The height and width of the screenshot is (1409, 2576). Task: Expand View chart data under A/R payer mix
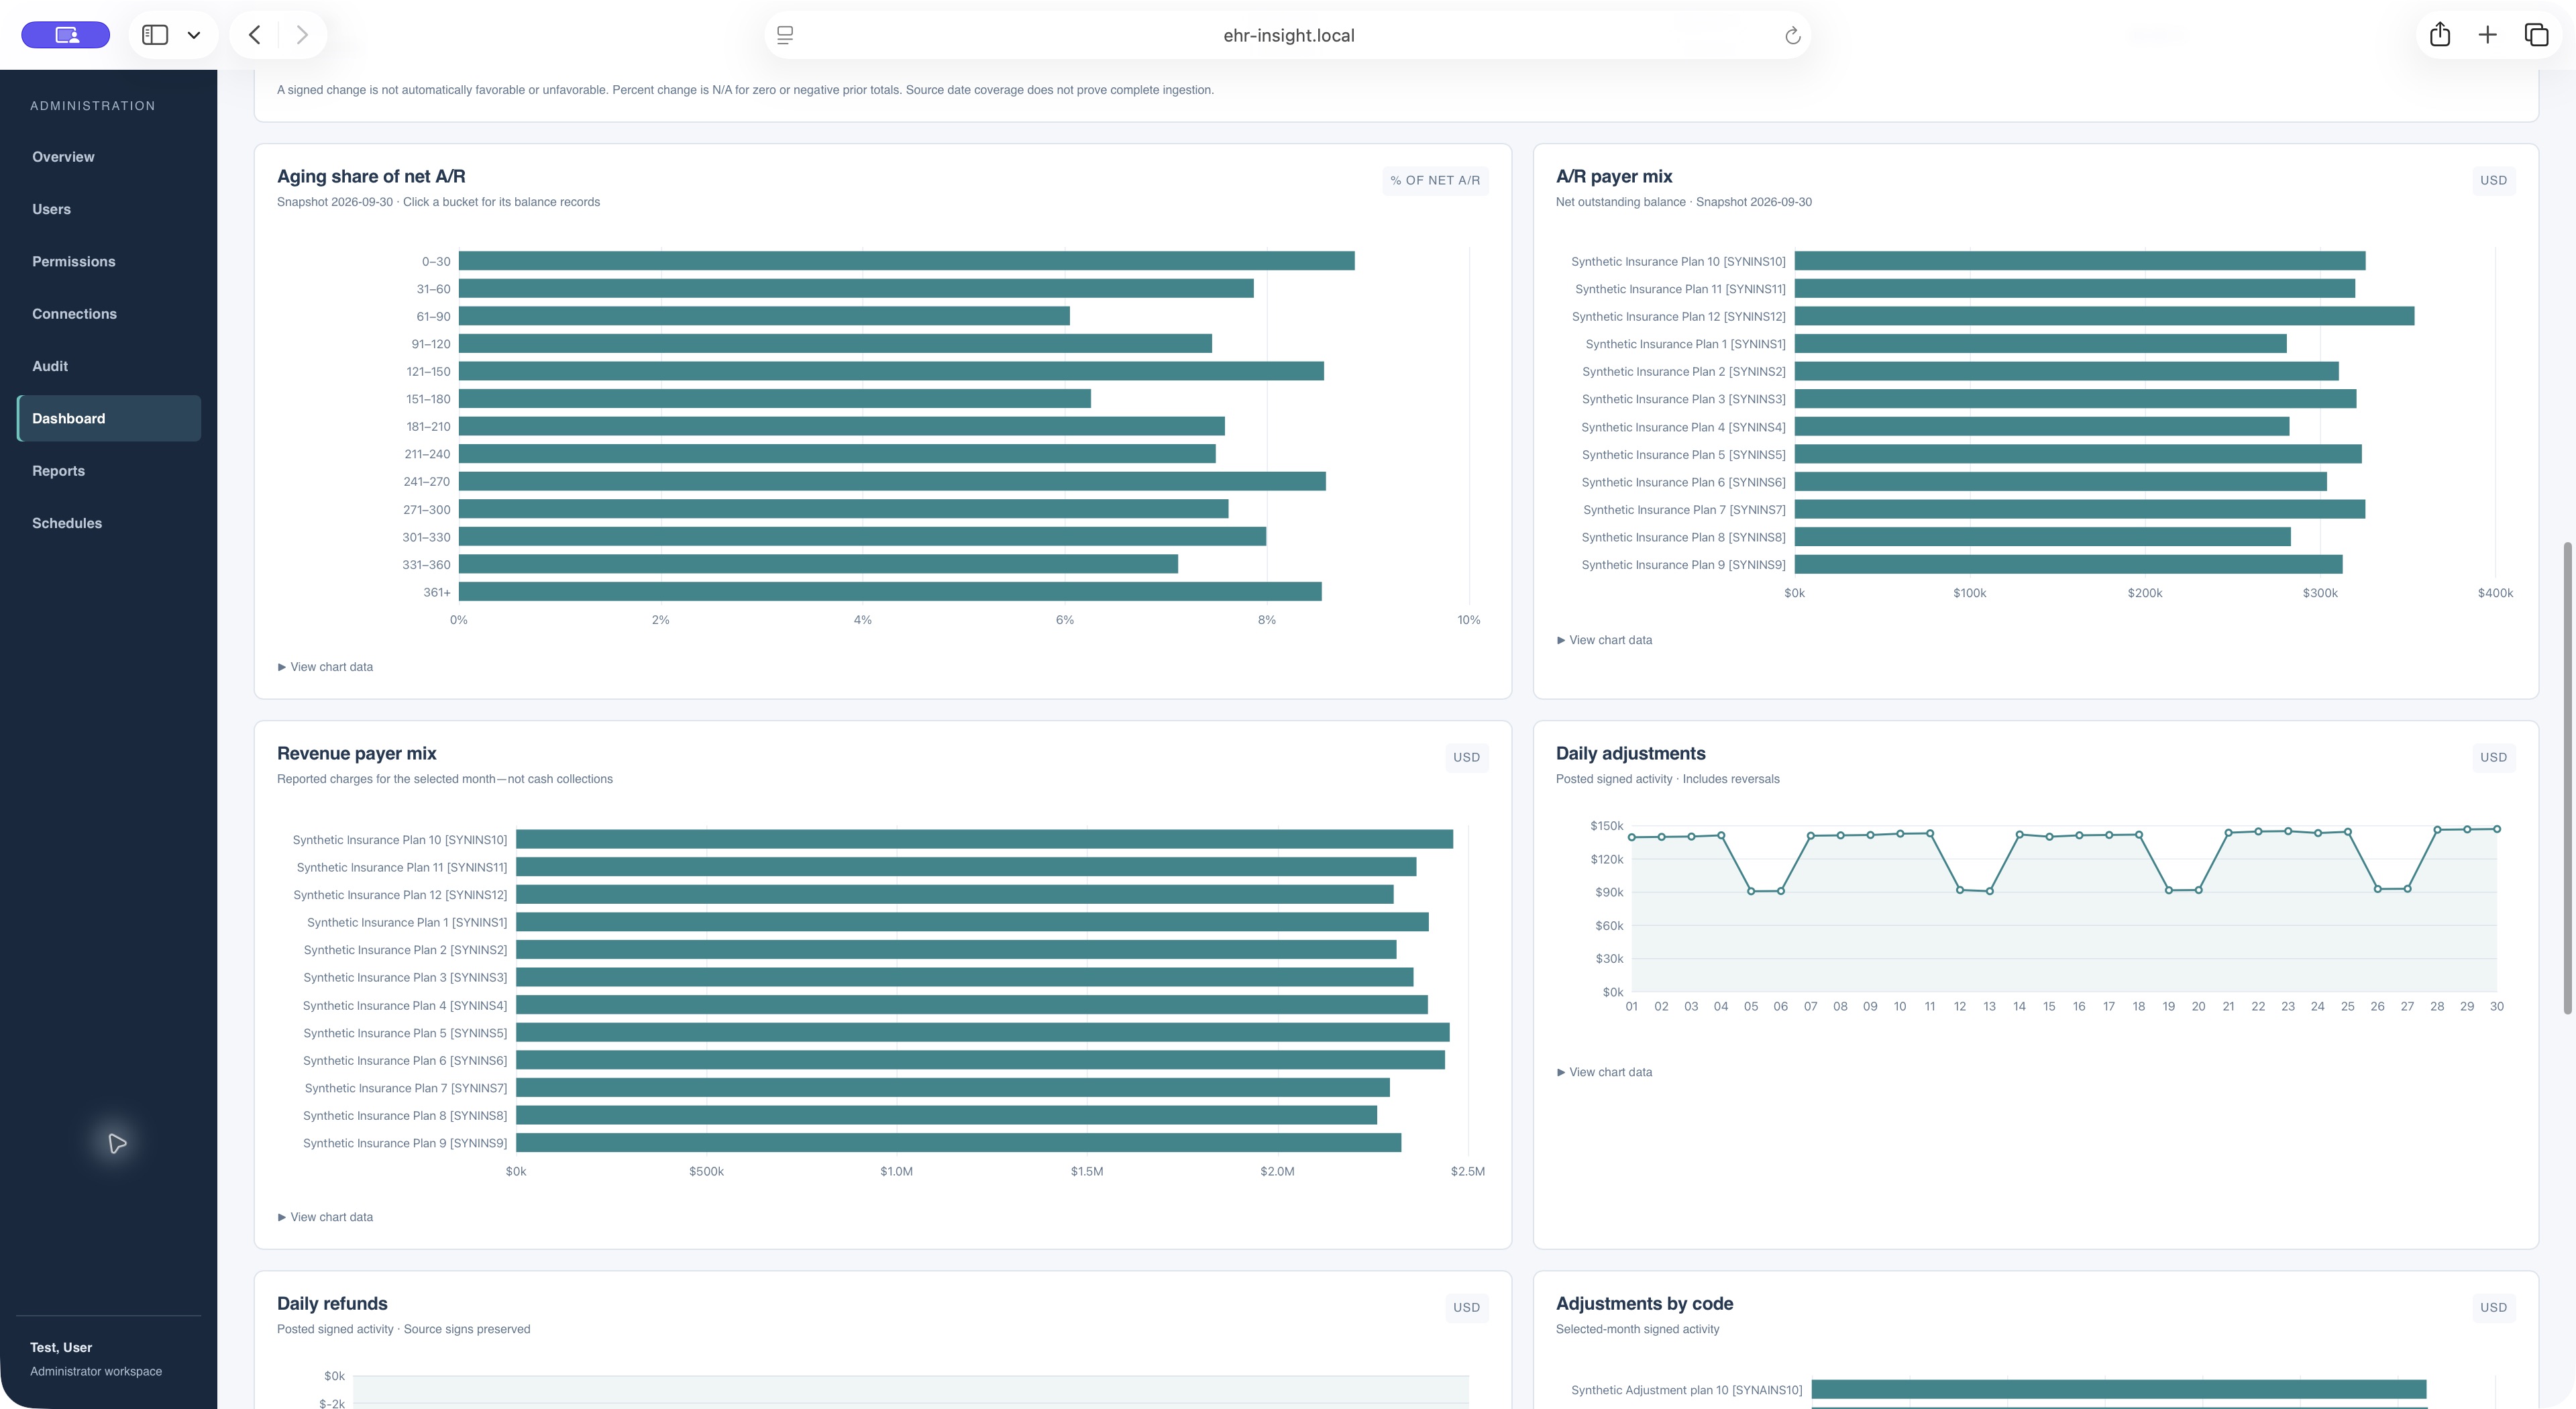(x=1604, y=640)
